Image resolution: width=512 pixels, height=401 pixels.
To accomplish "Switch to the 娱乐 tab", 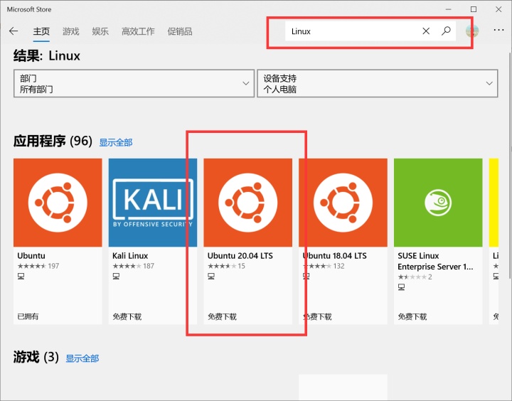I will coord(100,32).
